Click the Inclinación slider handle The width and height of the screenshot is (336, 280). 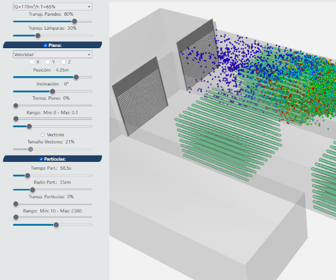click(53, 91)
